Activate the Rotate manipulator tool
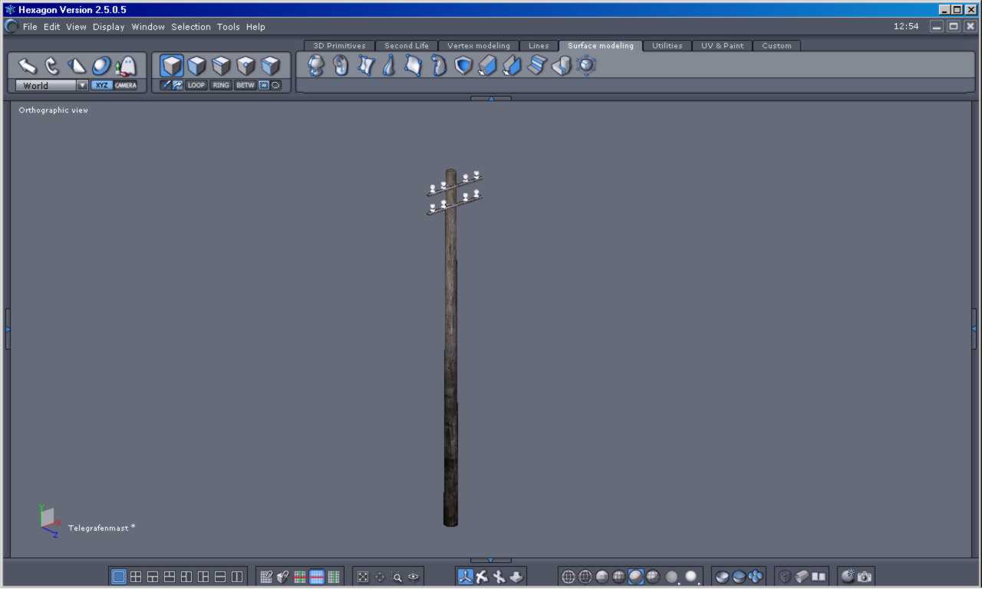Image resolution: width=982 pixels, height=589 pixels. pos(52,66)
